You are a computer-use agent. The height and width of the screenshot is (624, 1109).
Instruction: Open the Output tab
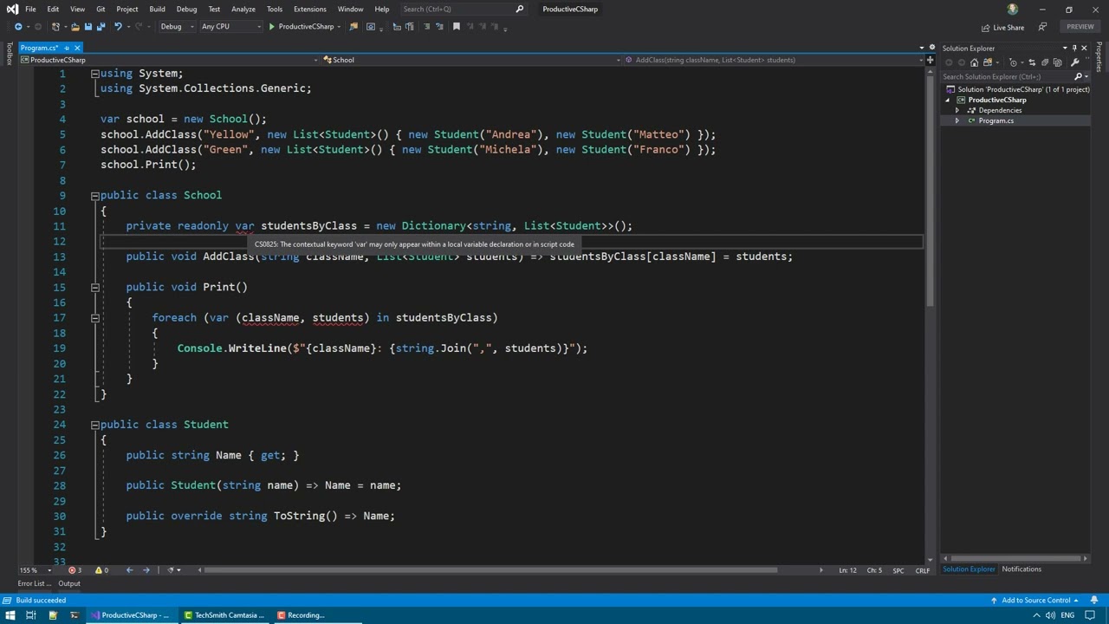point(69,584)
